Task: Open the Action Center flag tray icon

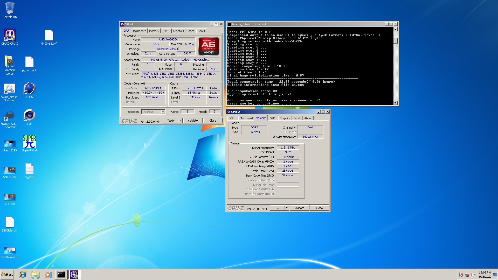Action: pyautogui.click(x=461, y=275)
